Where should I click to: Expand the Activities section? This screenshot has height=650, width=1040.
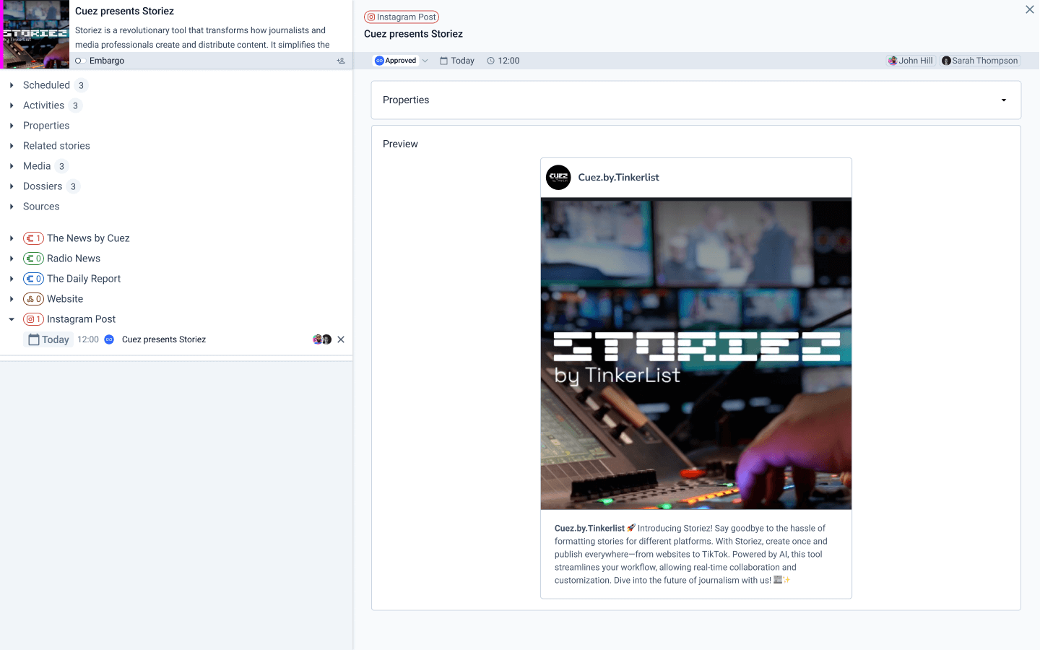point(12,105)
